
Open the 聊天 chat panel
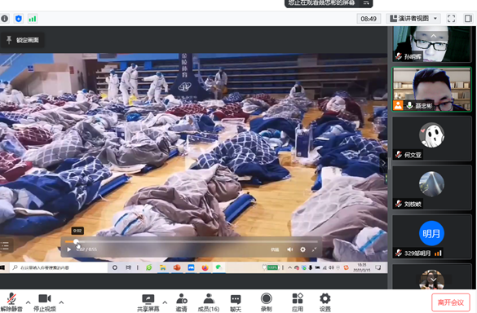(x=236, y=302)
